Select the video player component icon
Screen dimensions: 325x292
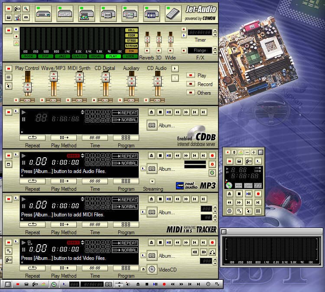point(151,13)
